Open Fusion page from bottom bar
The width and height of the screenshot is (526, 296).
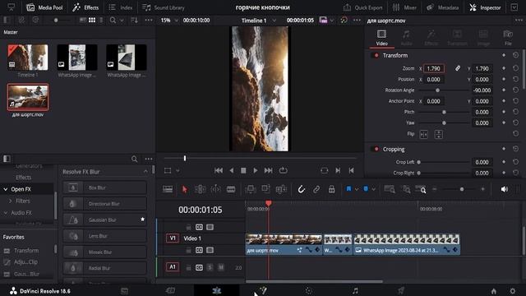[263, 290]
